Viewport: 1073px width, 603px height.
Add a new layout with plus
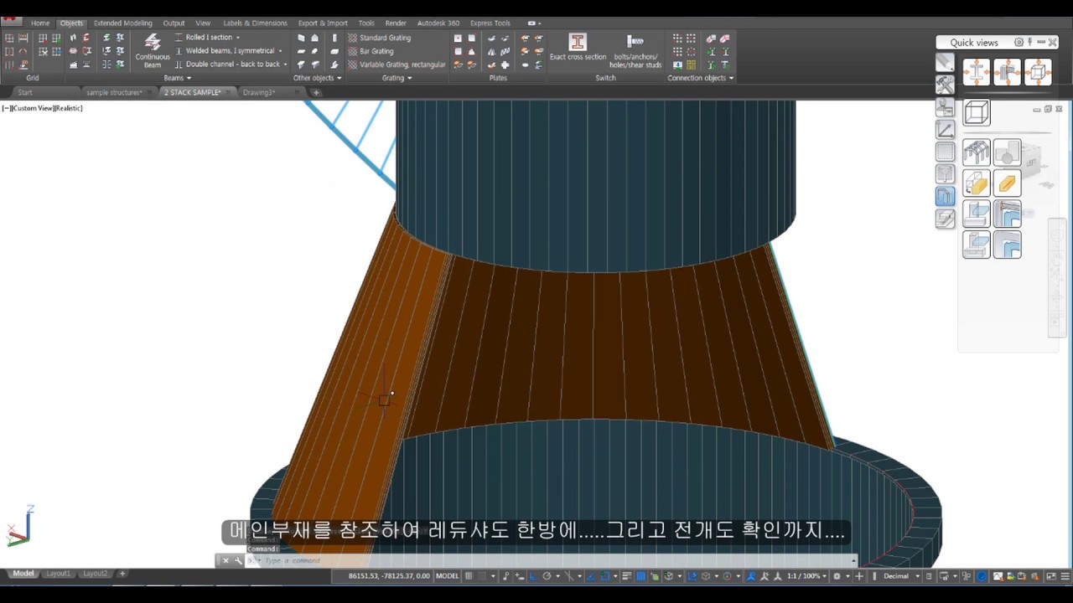pos(122,574)
